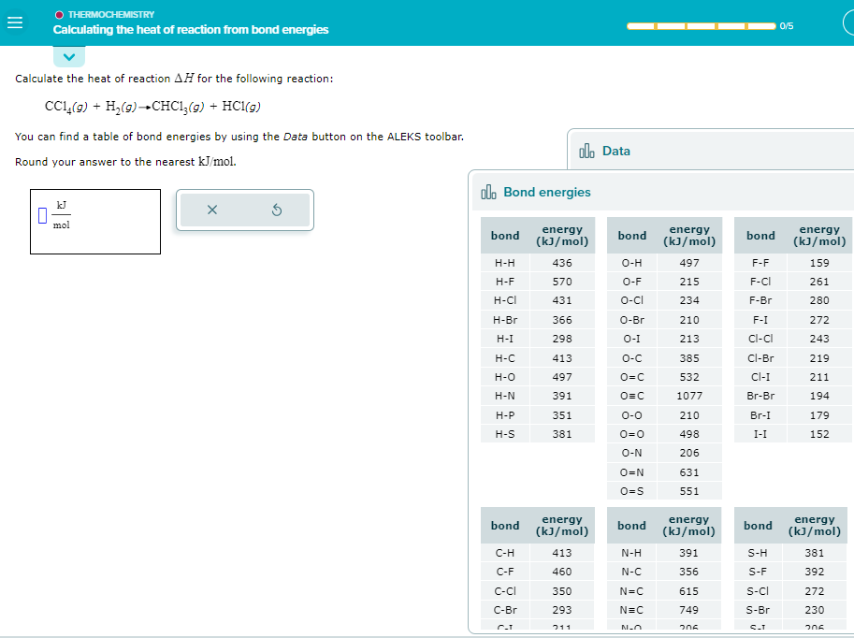Select the S-F energy value 392
The image size is (854, 638).
click(x=814, y=572)
